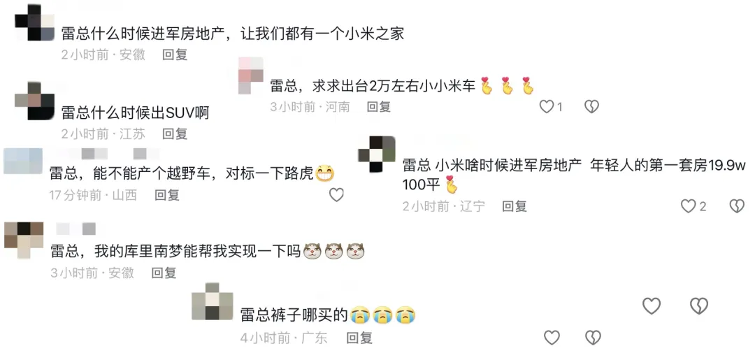The width and height of the screenshot is (755, 353).
Task: Reply to the 裤子哪买的 comment from 广东
Action: tap(360, 338)
